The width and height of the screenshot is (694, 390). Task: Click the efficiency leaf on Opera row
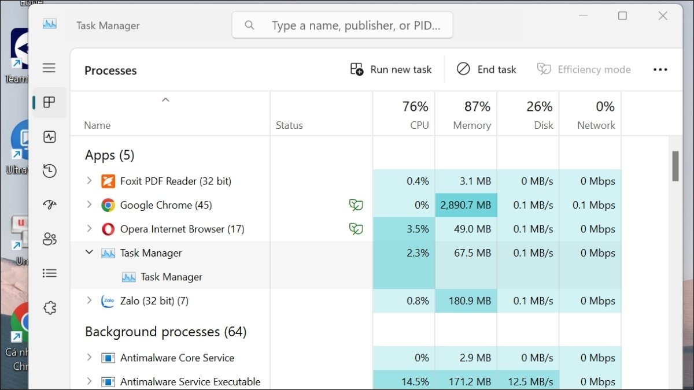(356, 229)
